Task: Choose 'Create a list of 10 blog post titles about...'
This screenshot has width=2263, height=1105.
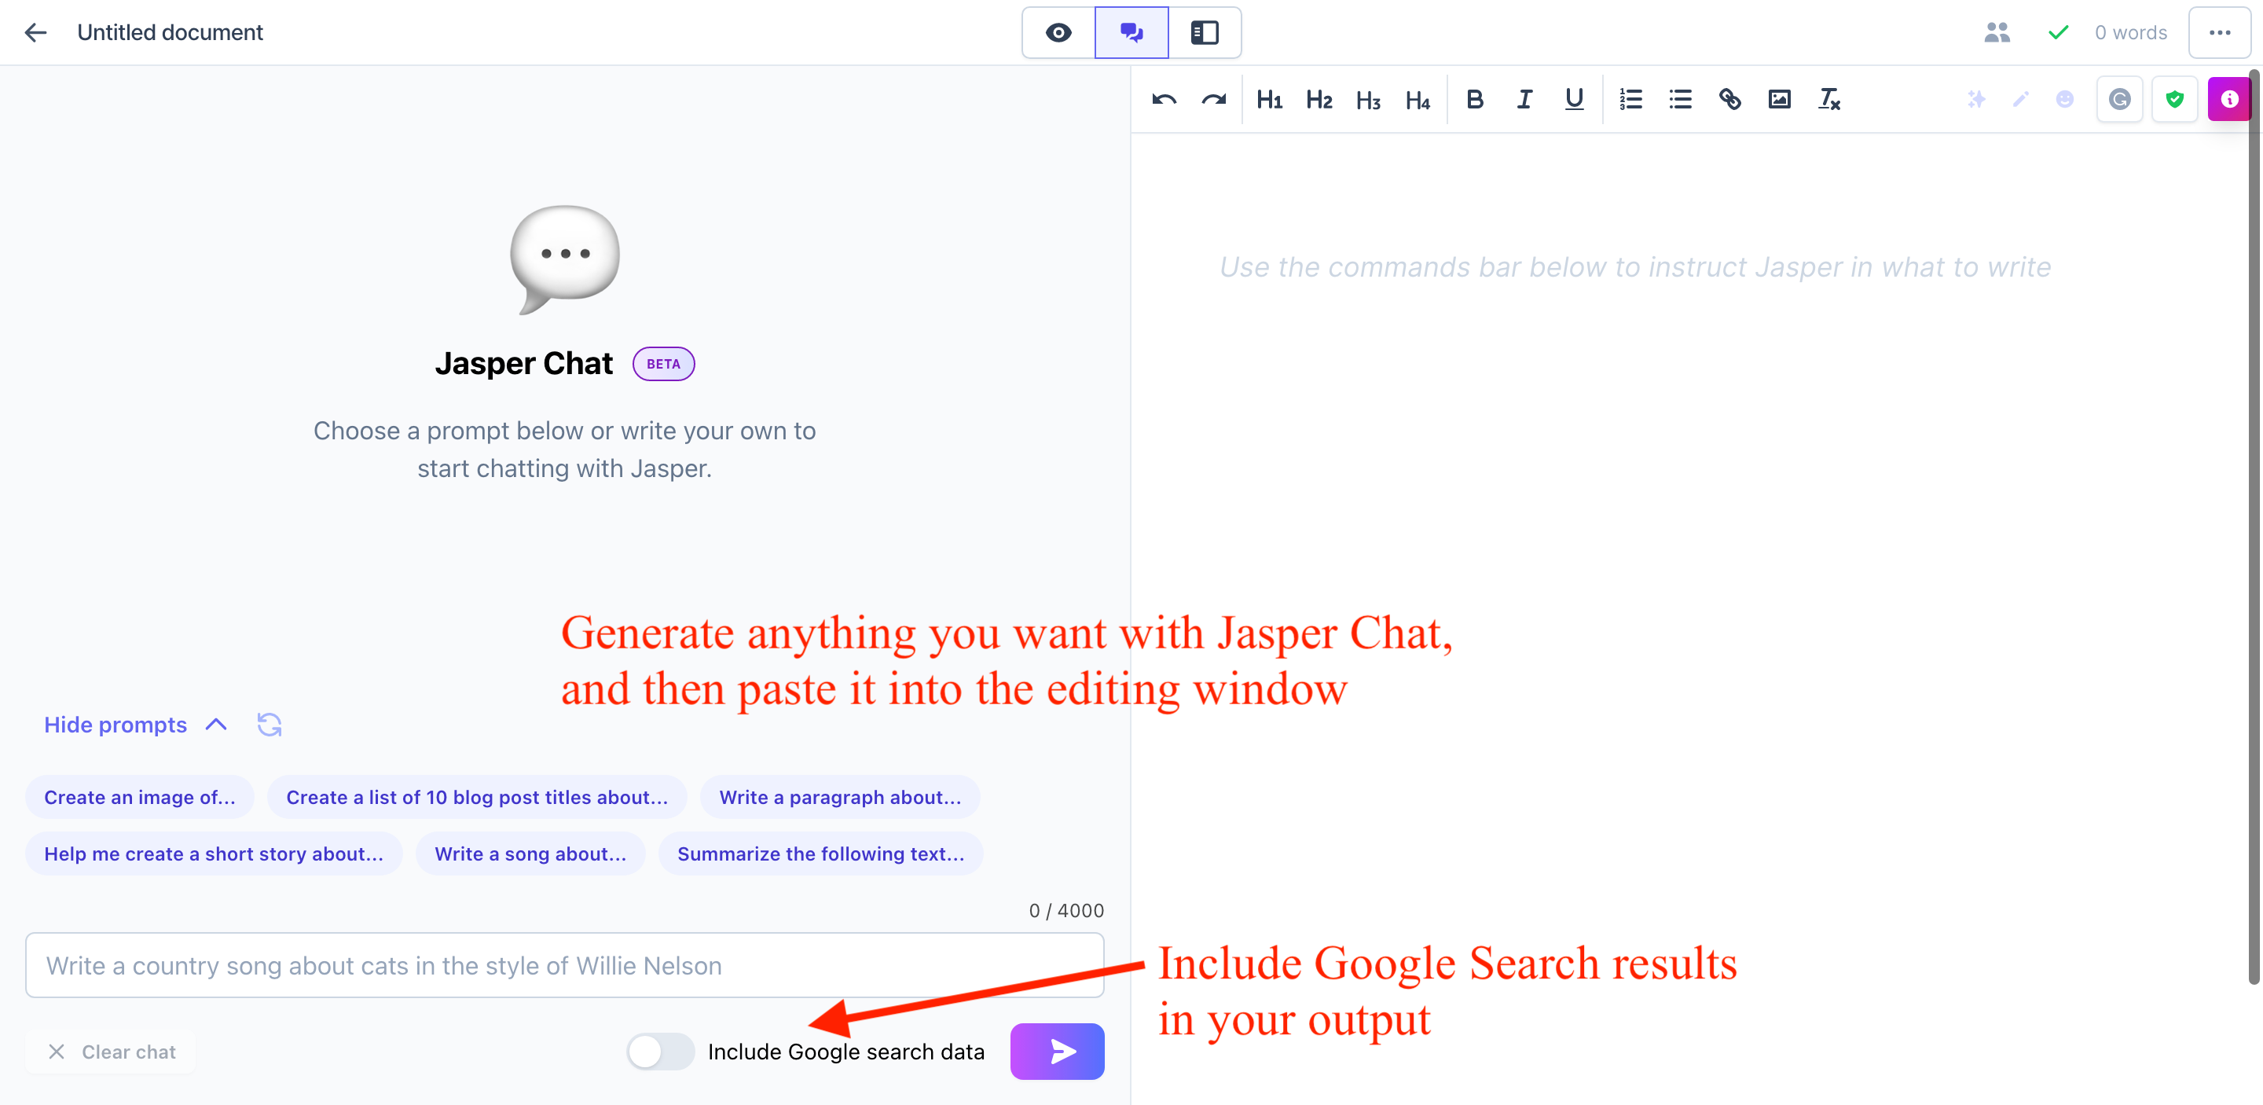Action: 477,797
